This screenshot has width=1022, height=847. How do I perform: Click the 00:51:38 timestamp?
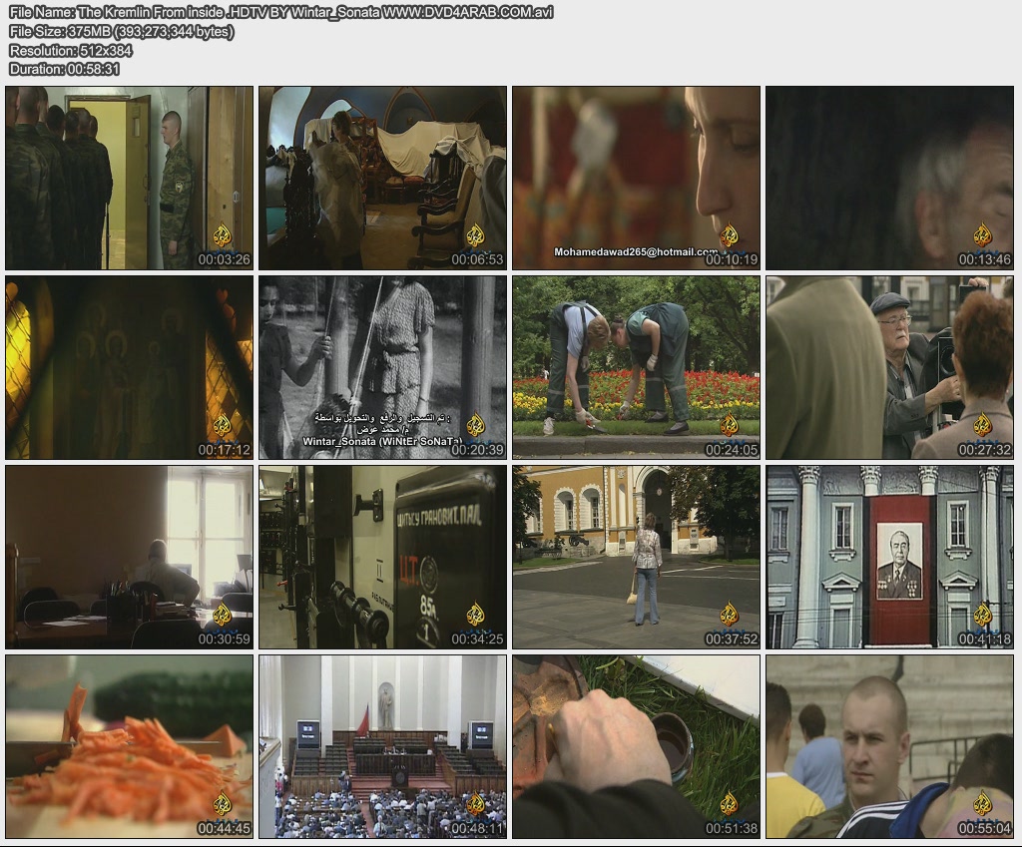coord(731,829)
